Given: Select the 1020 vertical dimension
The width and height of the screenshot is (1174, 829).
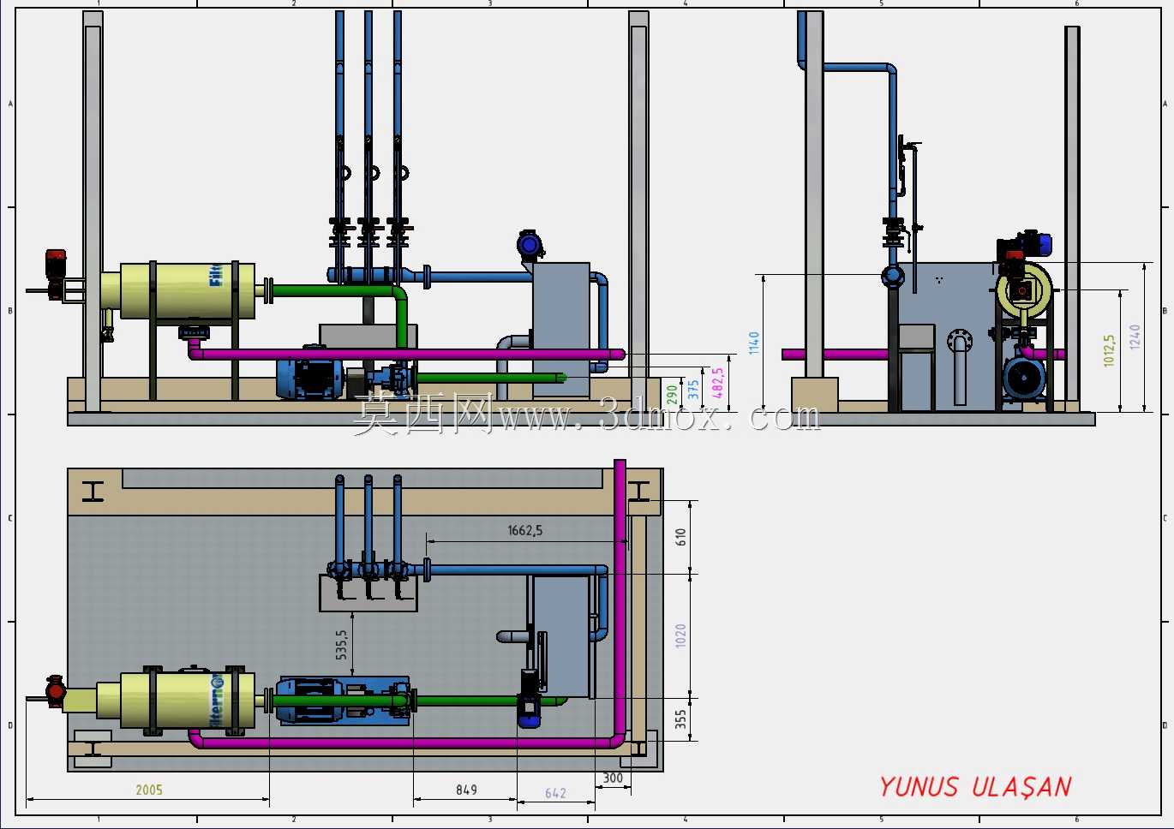Looking at the screenshot, I should click(x=680, y=635).
